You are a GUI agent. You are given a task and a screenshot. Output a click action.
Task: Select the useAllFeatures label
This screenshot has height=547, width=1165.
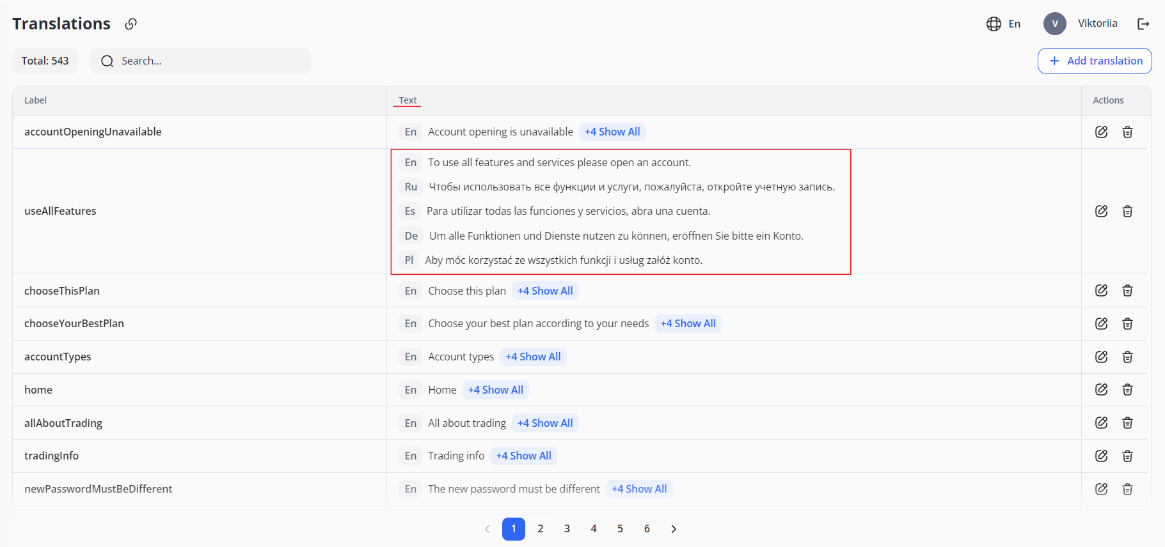[60, 211]
